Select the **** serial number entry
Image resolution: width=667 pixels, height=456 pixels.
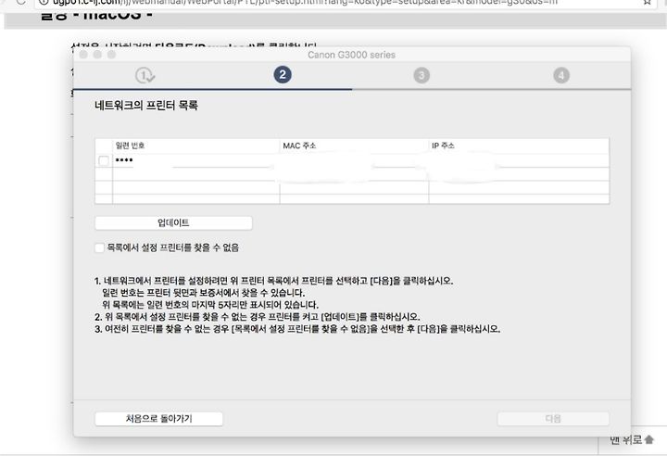124,160
